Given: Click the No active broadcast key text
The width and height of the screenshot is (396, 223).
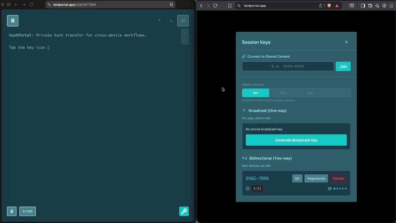Looking at the screenshot, I should pos(264,129).
